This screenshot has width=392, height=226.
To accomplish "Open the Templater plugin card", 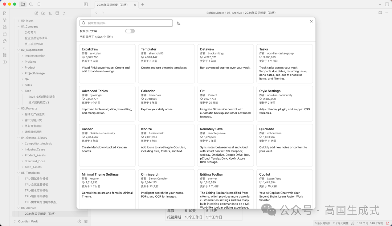I will click(166, 64).
